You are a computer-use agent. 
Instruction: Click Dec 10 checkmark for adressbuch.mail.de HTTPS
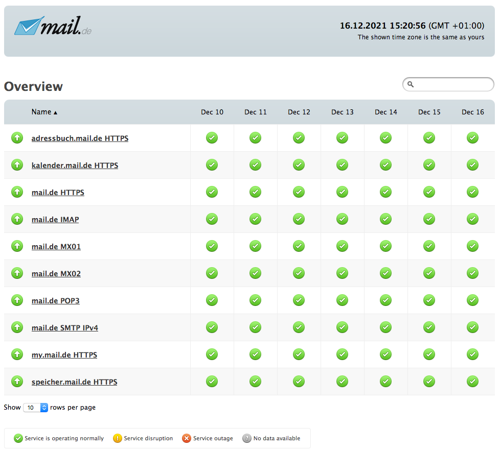click(x=212, y=138)
